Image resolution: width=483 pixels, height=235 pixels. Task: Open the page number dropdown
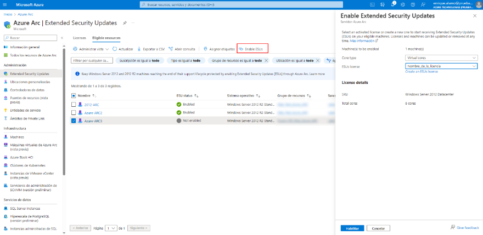tap(111, 228)
